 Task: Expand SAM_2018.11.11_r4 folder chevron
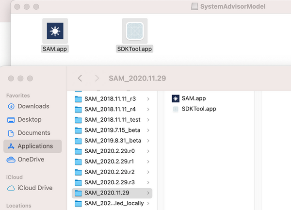pos(147,109)
